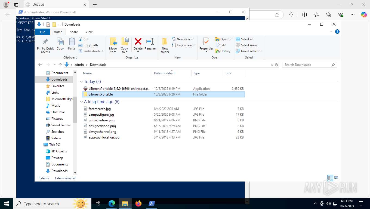Viewport: 370px width, 209px height.
Task: Sort by Name column header
Action: 116,73
